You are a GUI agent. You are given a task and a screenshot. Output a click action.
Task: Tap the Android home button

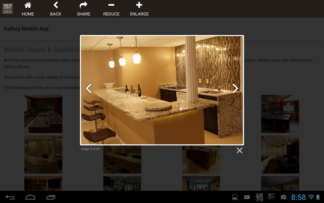[x=30, y=197]
